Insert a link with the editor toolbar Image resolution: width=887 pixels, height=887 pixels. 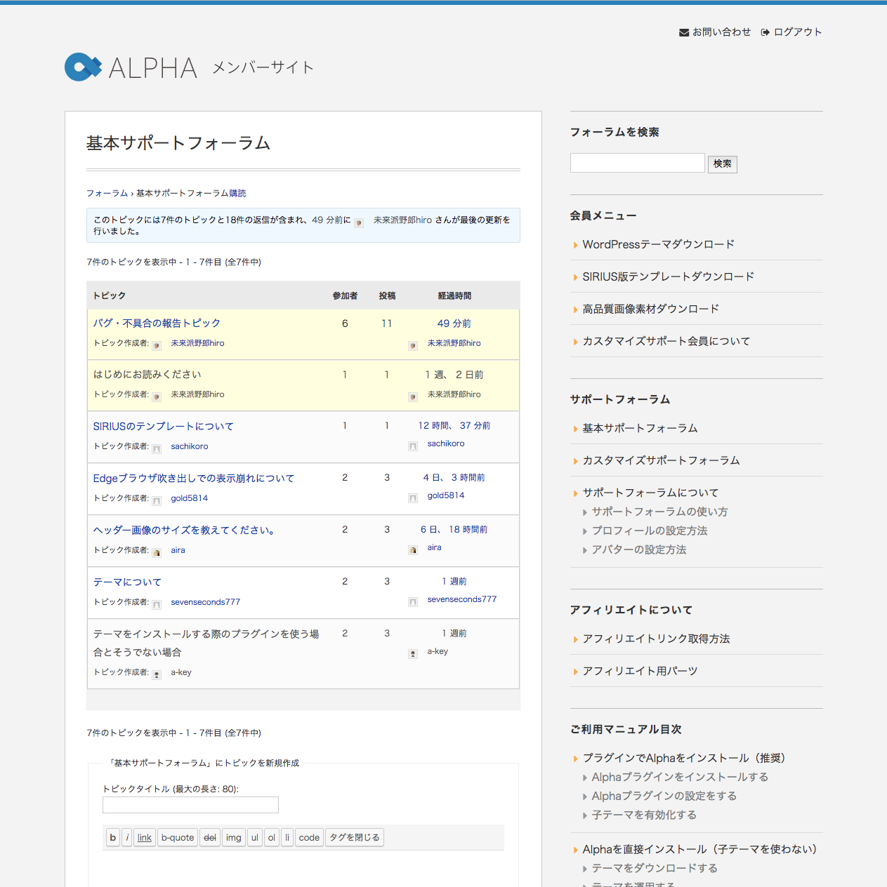145,837
